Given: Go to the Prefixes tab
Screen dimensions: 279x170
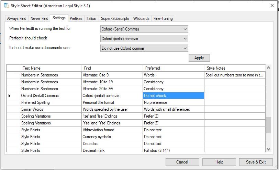Looking at the screenshot, I should pos(76,19).
